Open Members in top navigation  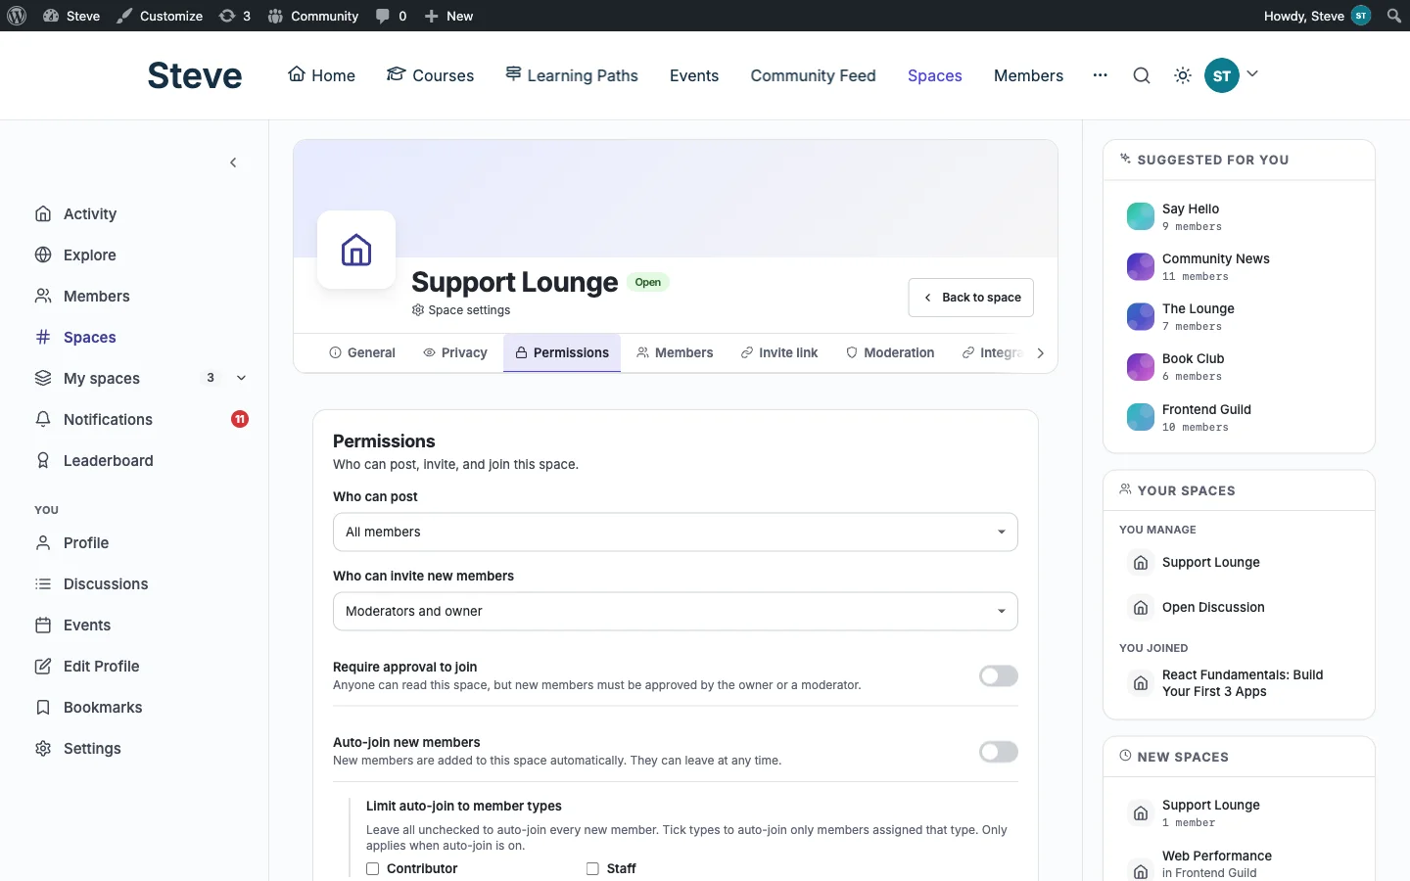[1028, 75]
